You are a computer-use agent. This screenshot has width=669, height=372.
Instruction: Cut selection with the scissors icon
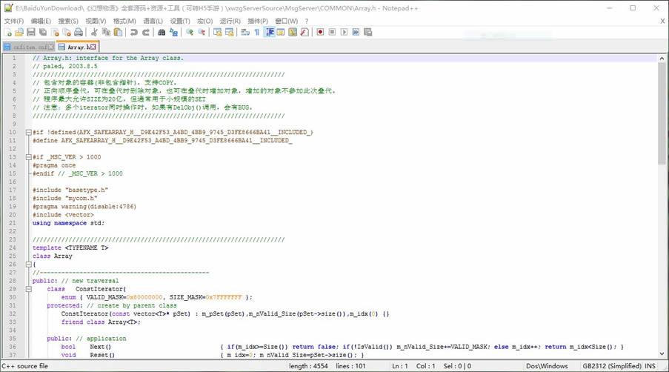tap(94, 33)
